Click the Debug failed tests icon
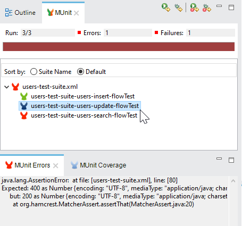 tap(207, 8)
